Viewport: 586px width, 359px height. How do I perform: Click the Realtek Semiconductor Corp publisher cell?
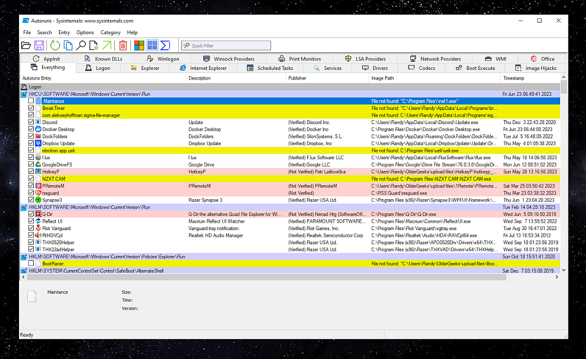(x=326, y=235)
